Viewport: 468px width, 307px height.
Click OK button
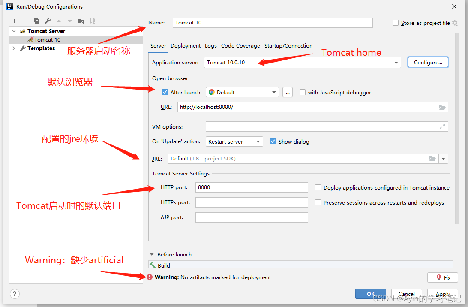[371, 294]
